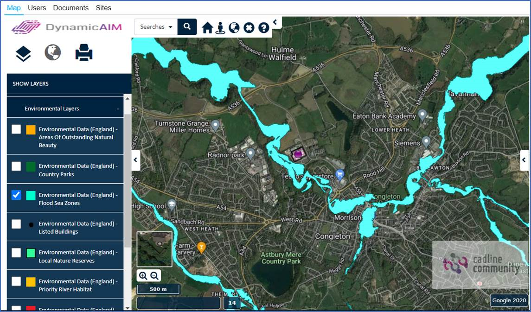Collapse left panel with arrow handle
The height and width of the screenshot is (312, 531).
136,160
